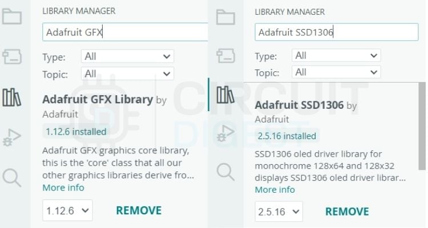428x228 pixels.
Task: Open More info for Adafruit SSD1306
Action: click(x=275, y=190)
